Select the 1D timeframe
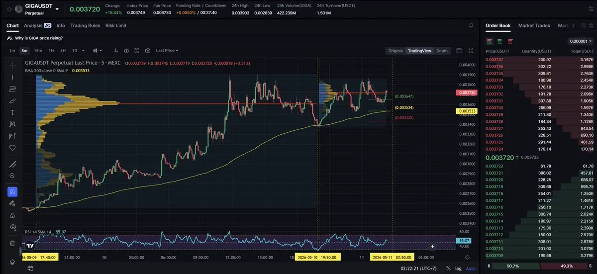The height and width of the screenshot is (274, 597). pos(75,51)
